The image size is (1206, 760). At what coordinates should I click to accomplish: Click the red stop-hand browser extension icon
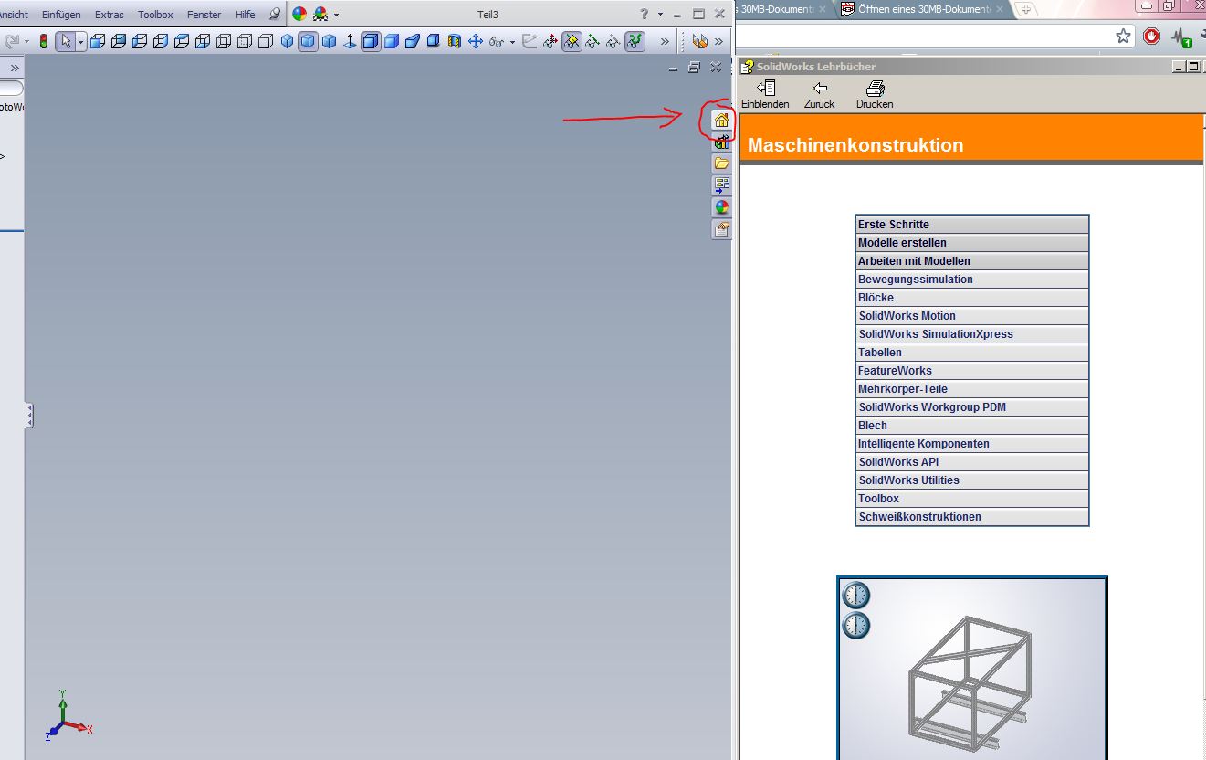[1152, 37]
